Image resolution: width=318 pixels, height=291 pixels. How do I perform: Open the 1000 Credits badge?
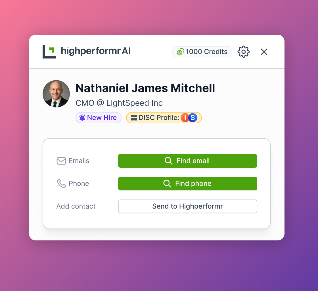(202, 52)
